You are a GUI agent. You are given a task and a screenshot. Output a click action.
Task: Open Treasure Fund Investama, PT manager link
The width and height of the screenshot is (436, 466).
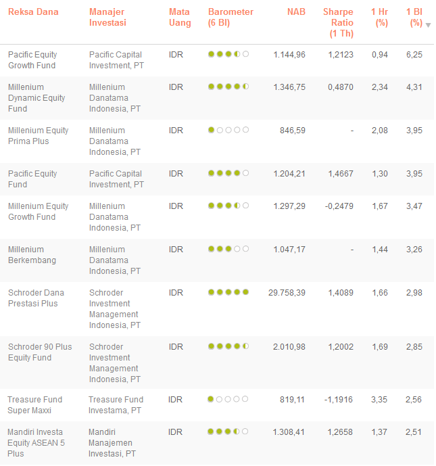(116, 404)
